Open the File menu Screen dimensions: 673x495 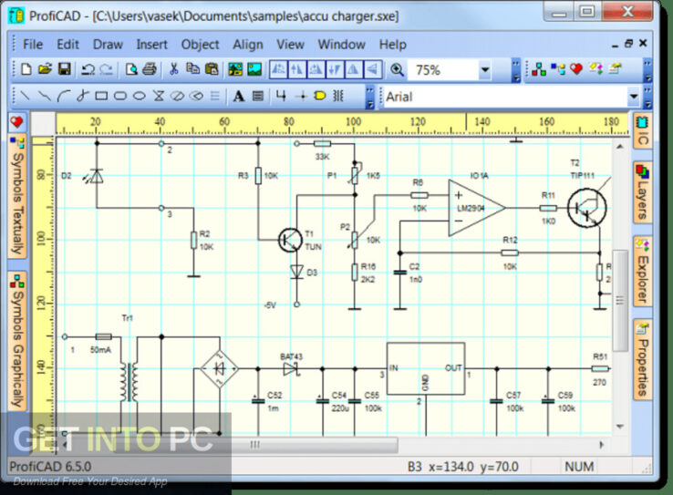pos(33,44)
